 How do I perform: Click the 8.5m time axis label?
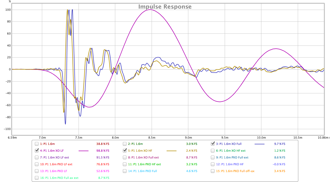click(152, 137)
